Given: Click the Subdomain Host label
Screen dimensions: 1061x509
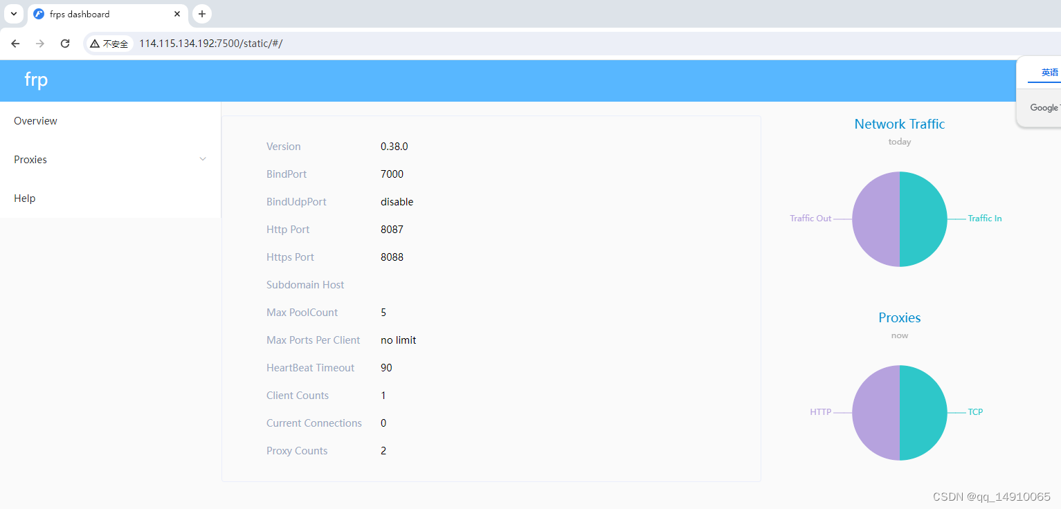Looking at the screenshot, I should pos(305,285).
